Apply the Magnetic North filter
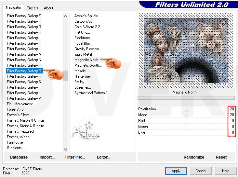The height and width of the screenshot is (177, 238). (176, 171)
